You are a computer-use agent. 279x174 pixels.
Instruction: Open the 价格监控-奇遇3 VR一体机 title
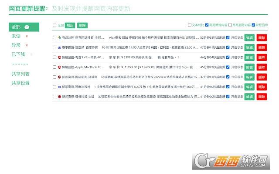click(x=83, y=57)
